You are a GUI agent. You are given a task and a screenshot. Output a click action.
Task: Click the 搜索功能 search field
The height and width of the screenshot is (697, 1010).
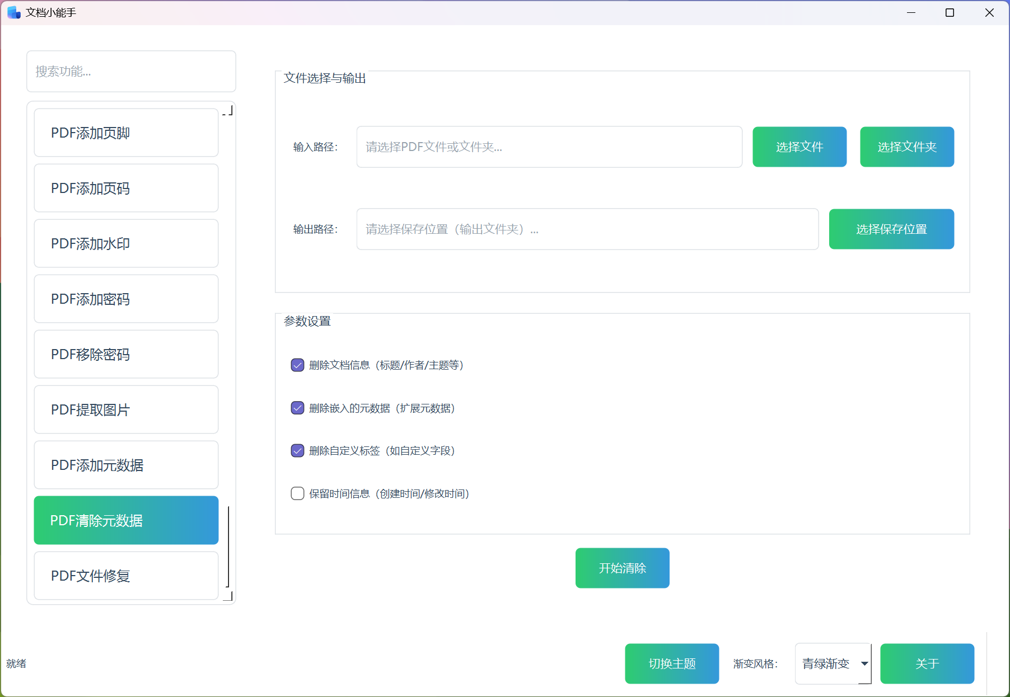click(131, 71)
